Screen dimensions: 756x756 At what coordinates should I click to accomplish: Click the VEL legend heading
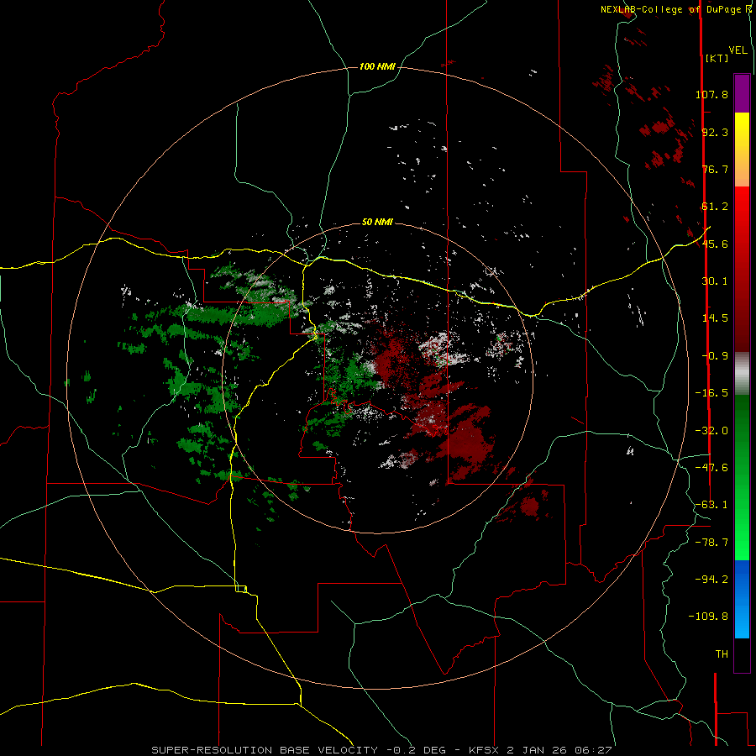click(738, 50)
